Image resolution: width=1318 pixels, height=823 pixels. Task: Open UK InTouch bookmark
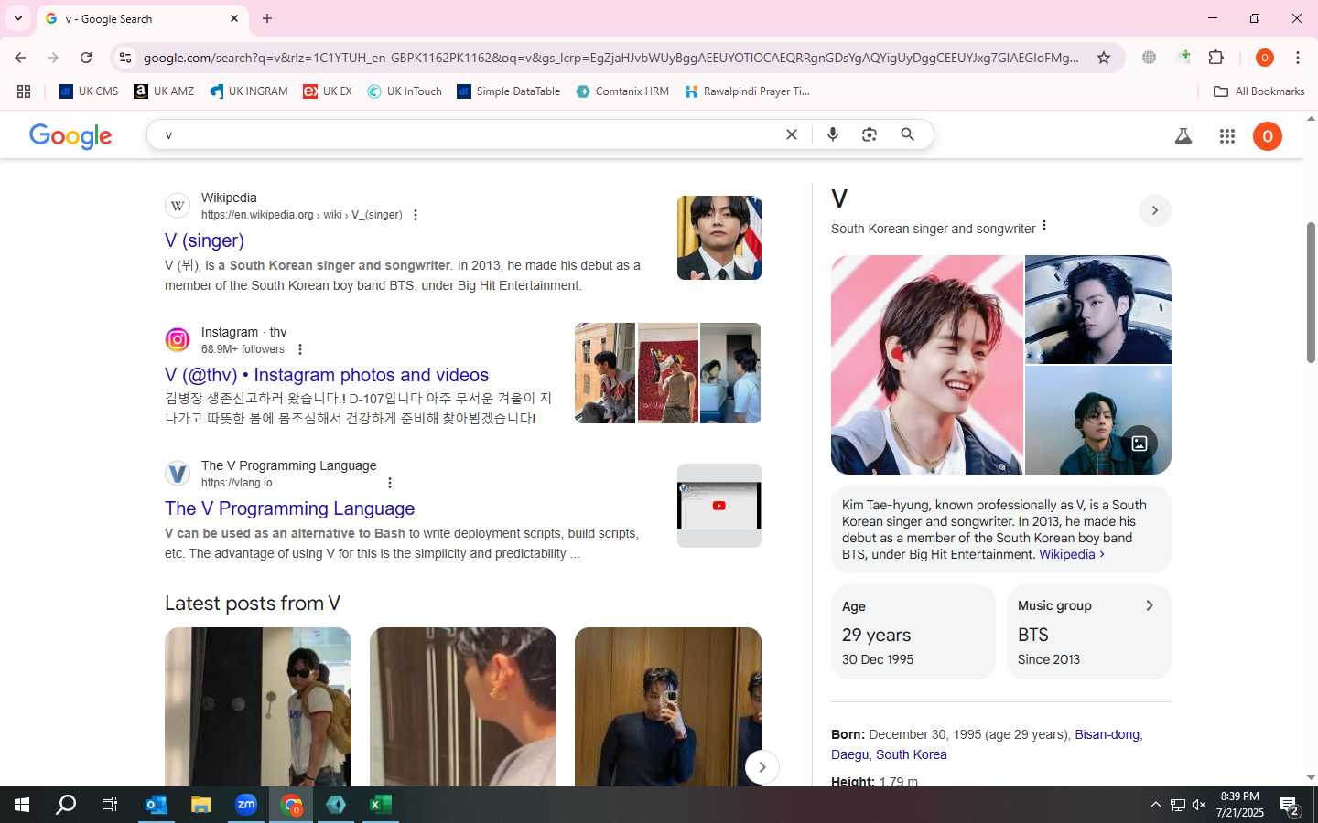pyautogui.click(x=405, y=91)
